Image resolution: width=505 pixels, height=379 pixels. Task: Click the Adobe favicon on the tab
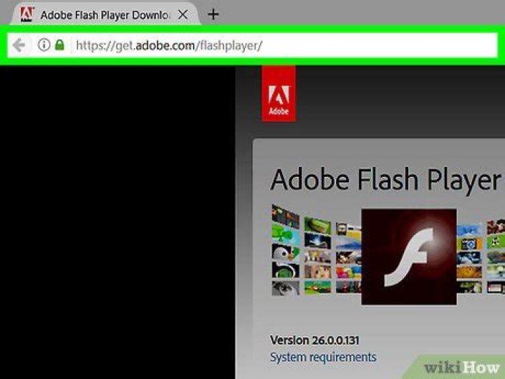click(x=27, y=14)
